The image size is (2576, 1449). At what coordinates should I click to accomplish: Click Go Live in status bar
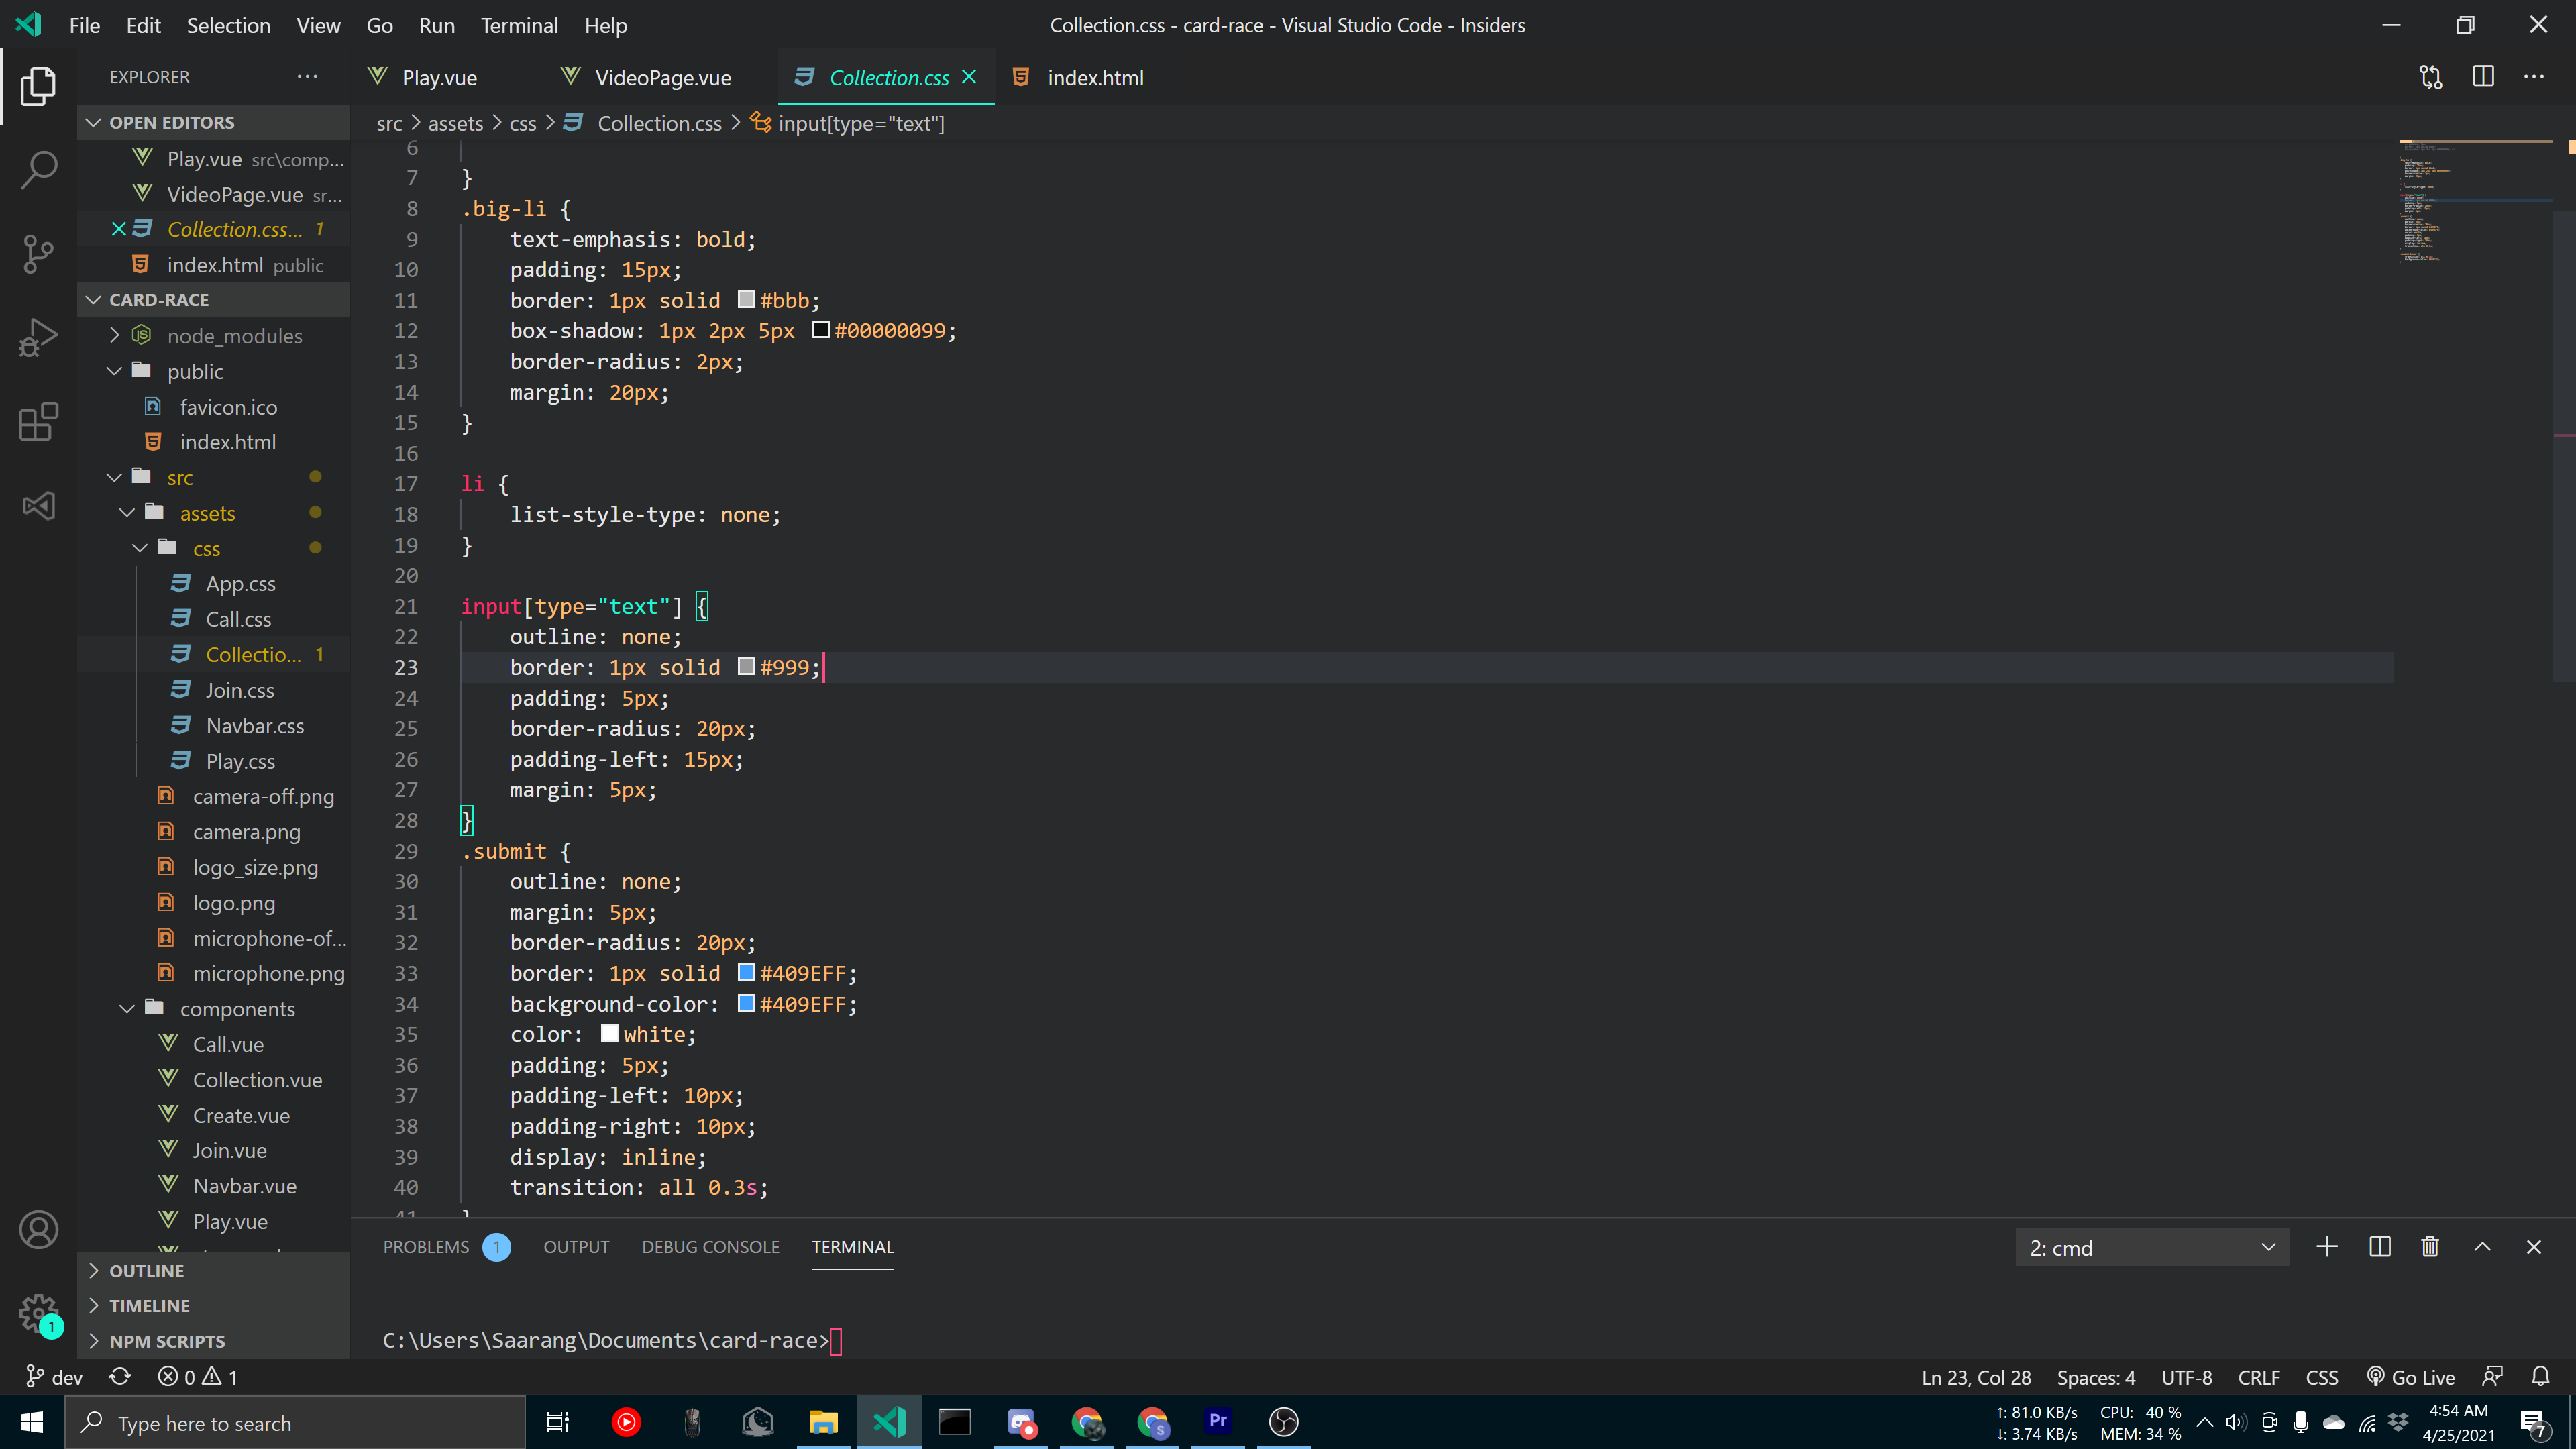click(2411, 1377)
